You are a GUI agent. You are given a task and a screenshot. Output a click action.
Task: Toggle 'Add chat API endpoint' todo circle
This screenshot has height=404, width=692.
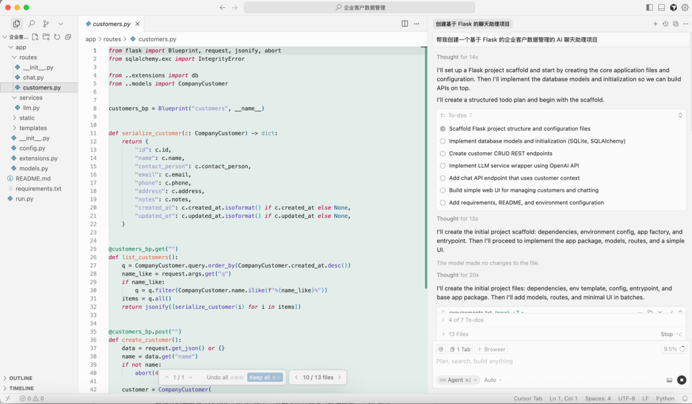pos(442,178)
